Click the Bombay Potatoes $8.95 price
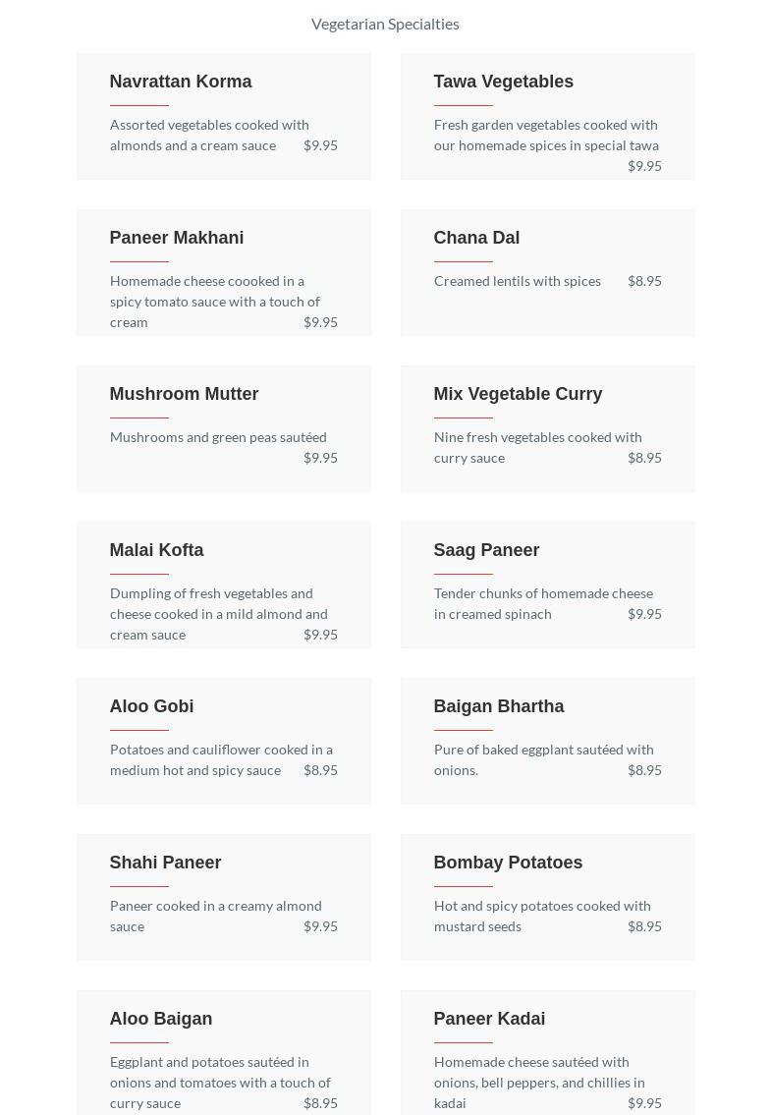The image size is (771, 1115). (x=644, y=926)
